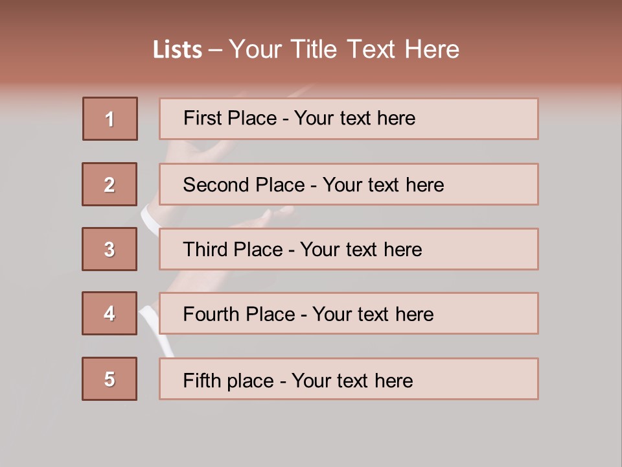Click the word "Fifth" in the last row
The width and height of the screenshot is (622, 467).
tap(203, 380)
